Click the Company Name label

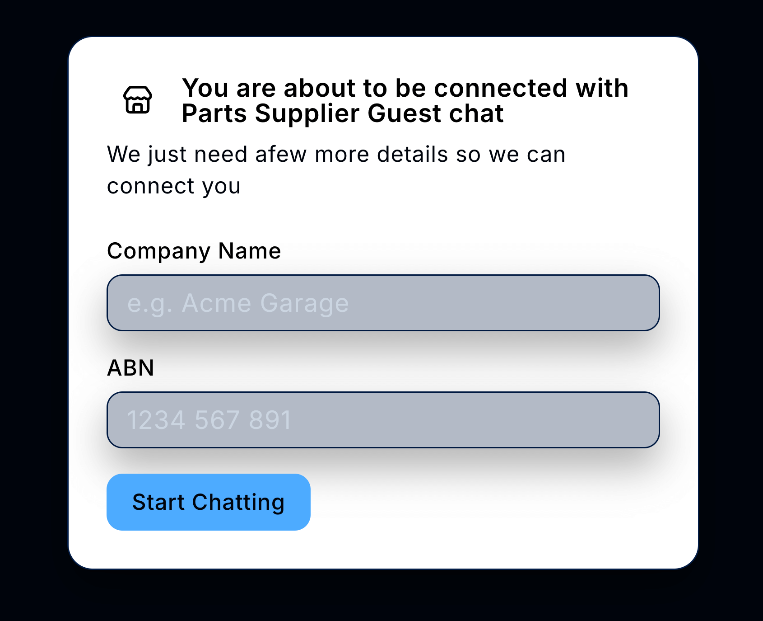click(193, 251)
